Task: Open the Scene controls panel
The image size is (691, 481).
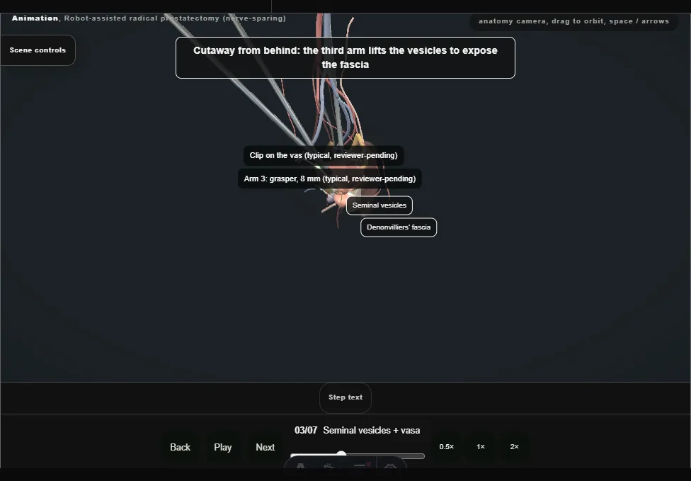Action: tap(38, 50)
